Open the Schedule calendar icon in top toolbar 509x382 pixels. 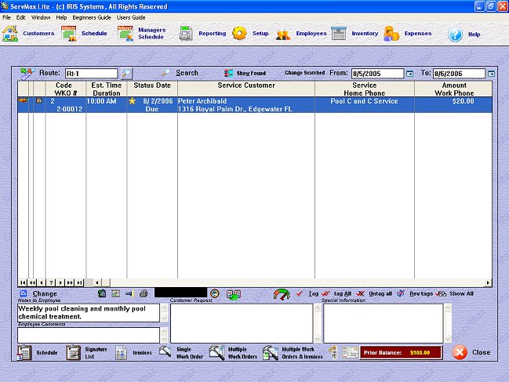tap(68, 34)
